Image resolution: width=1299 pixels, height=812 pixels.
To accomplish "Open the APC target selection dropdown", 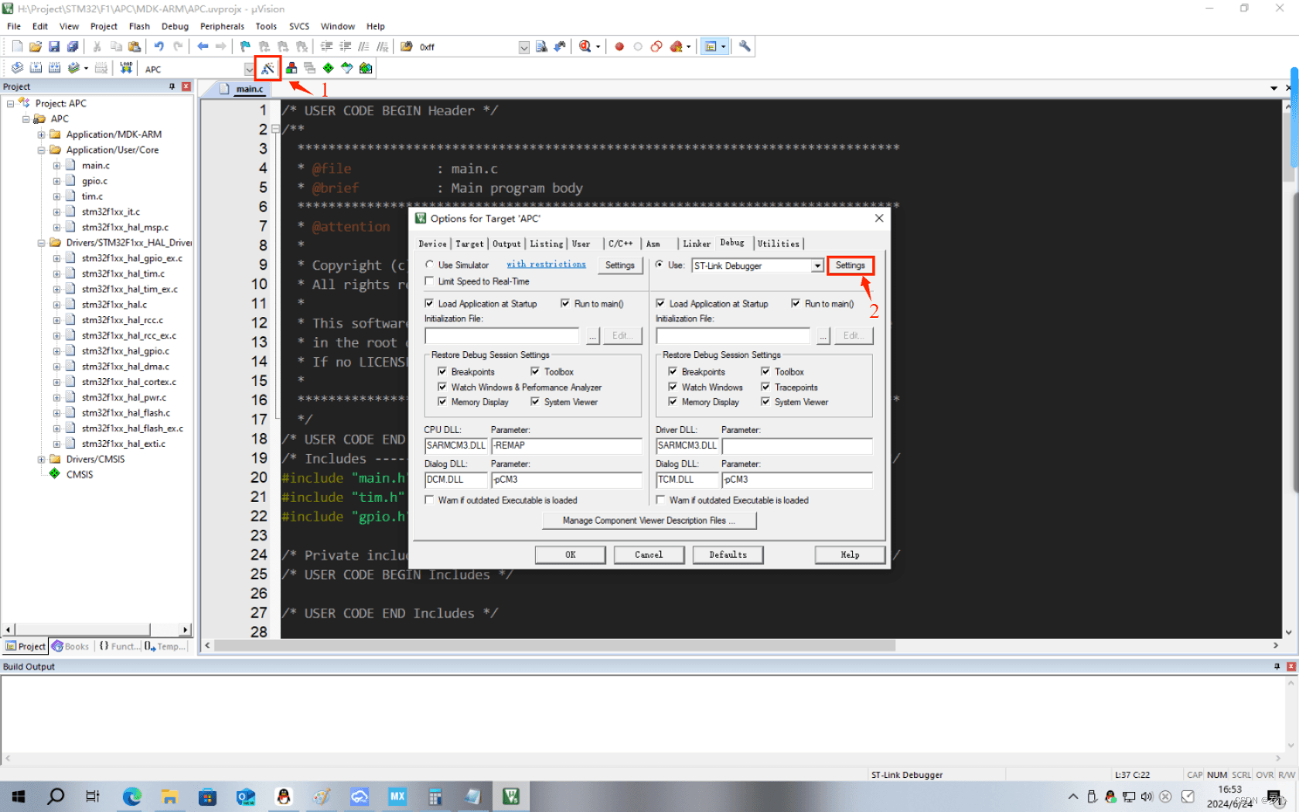I will point(249,69).
